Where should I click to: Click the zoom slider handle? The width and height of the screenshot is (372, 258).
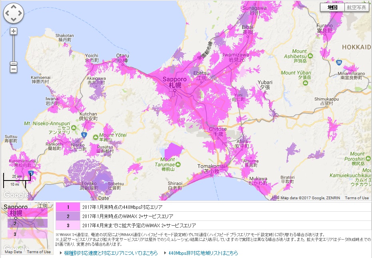(x=14, y=64)
